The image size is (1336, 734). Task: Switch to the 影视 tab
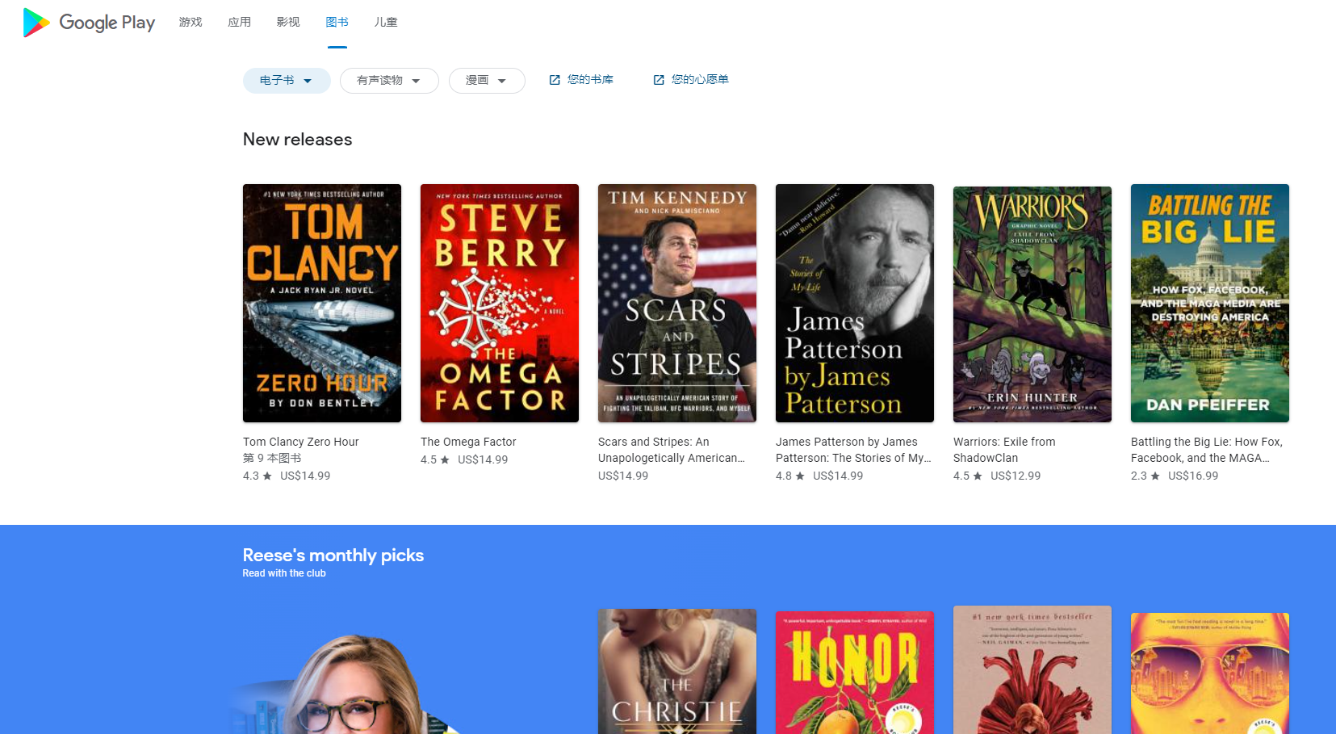pos(288,23)
